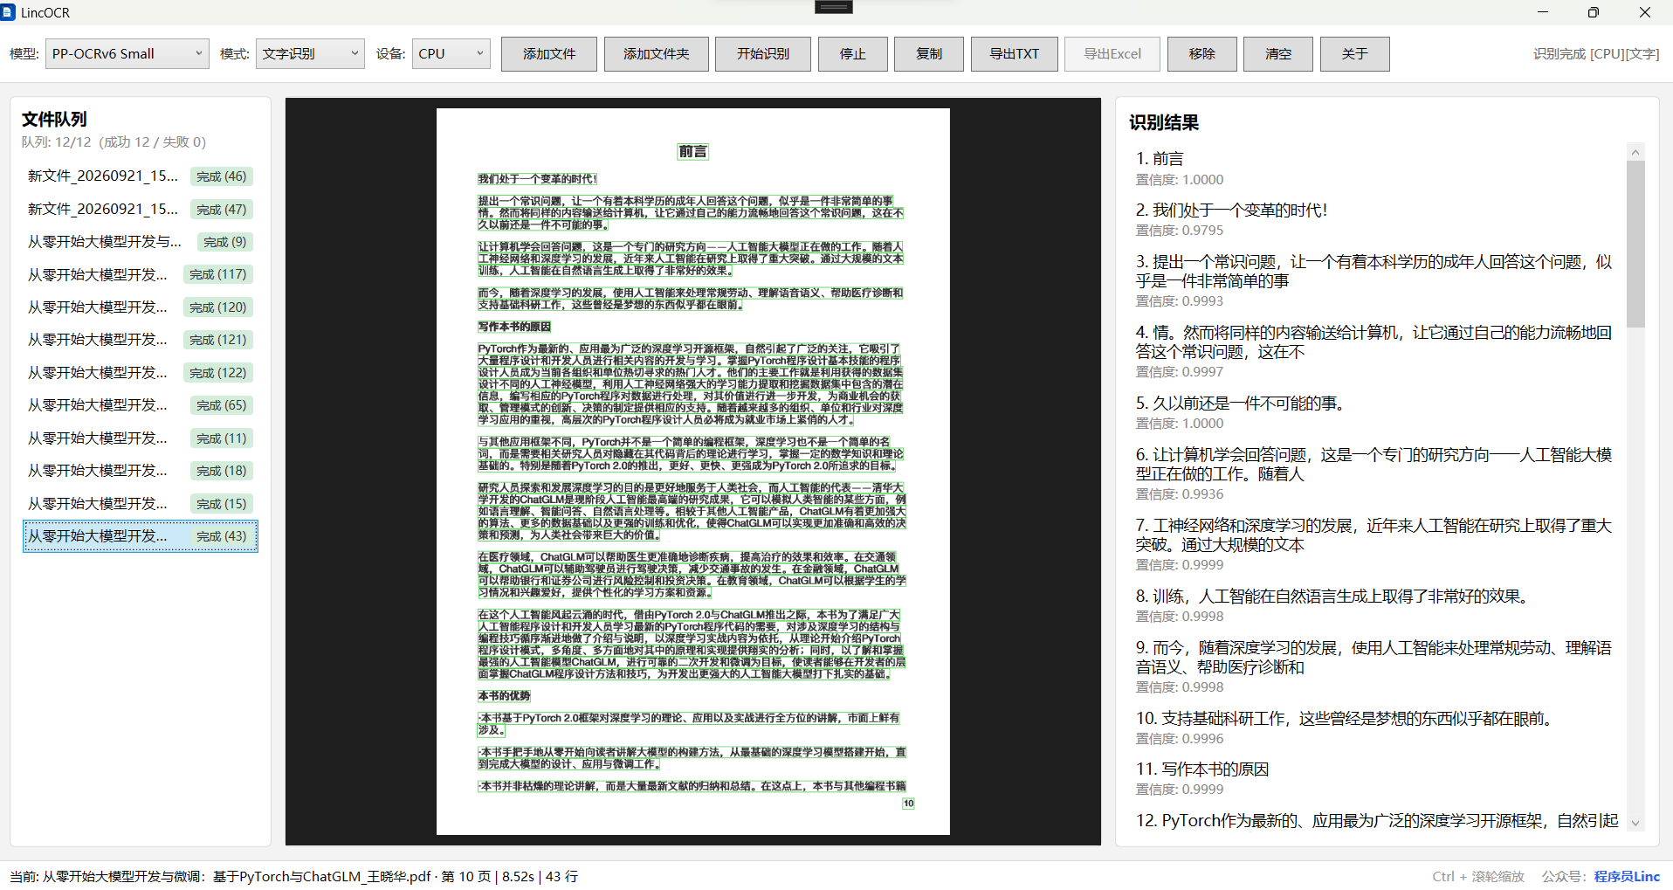
Task: Click the scroll down arrow in results panel
Action: tap(1635, 823)
